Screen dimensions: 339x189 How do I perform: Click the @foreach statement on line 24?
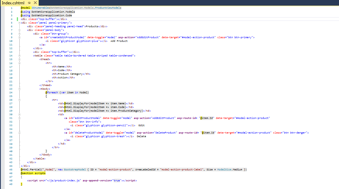pos(67,92)
